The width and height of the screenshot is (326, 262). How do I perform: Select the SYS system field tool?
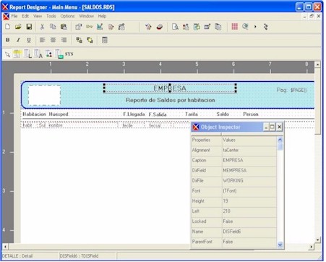pos(69,54)
